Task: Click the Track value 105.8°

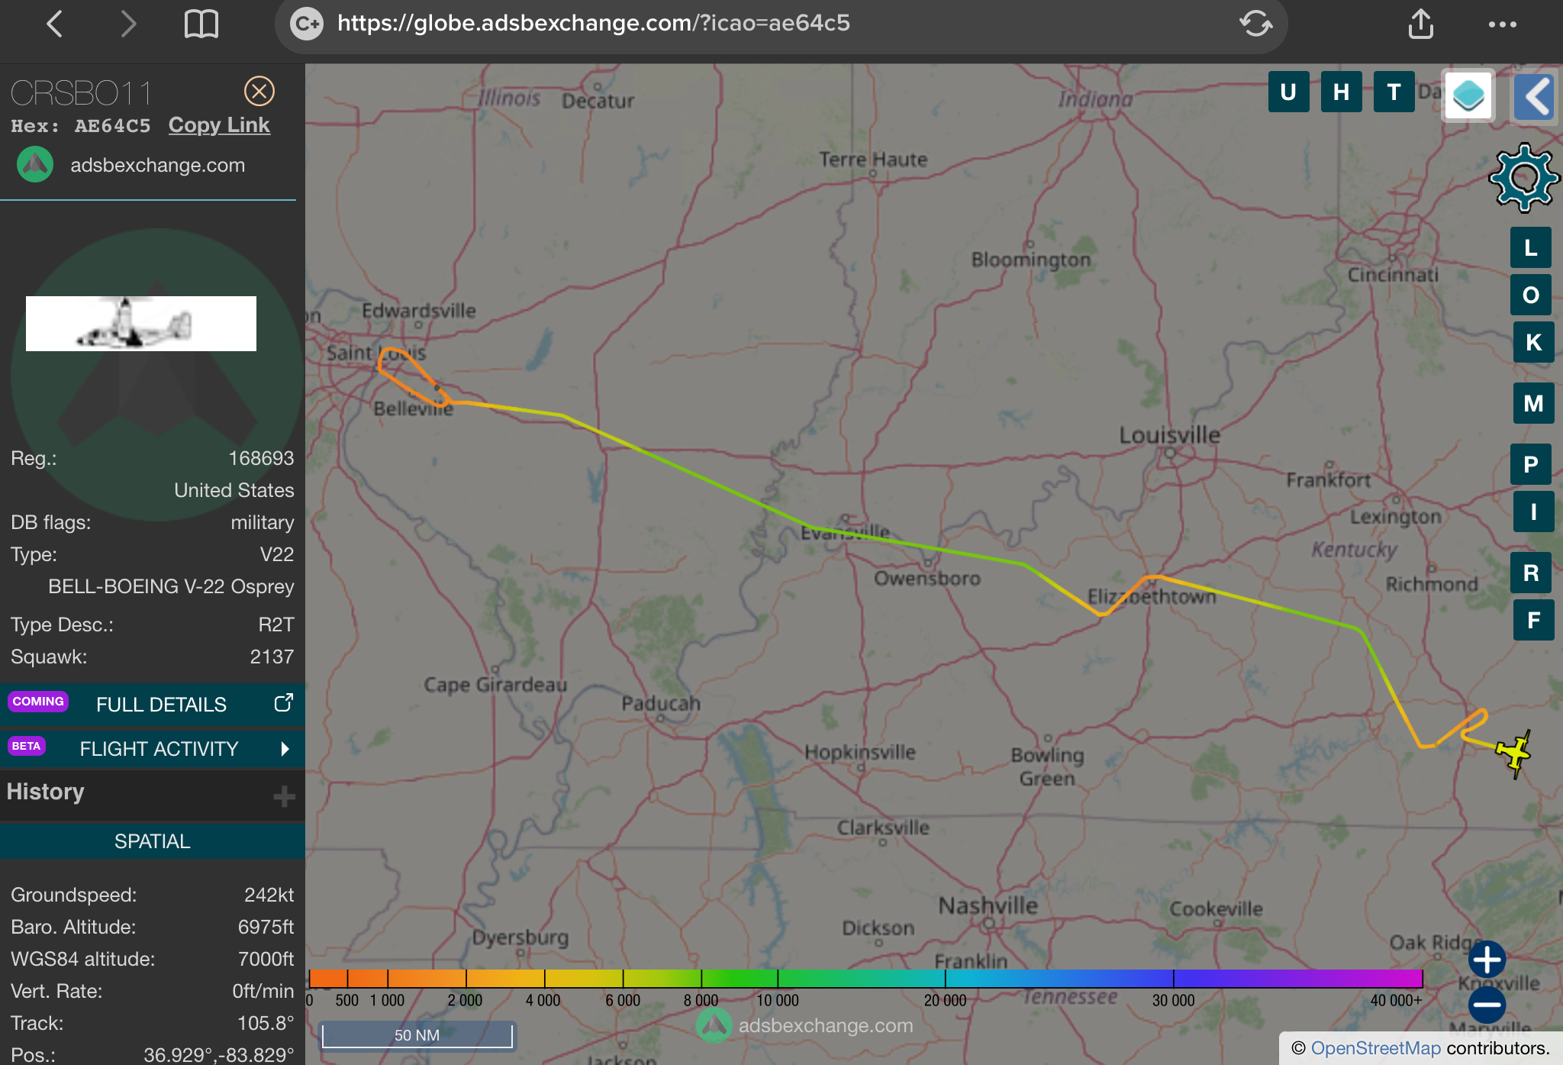Action: 266,1023
